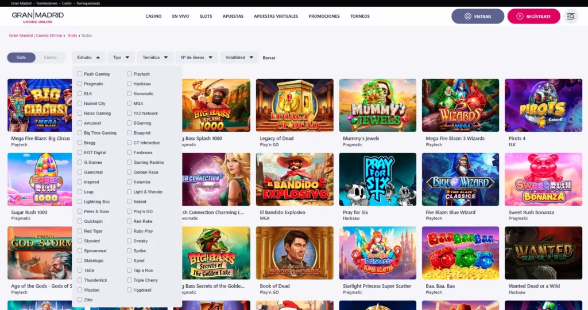Check the Pragmatic studio box
588x310 pixels.
coord(79,84)
